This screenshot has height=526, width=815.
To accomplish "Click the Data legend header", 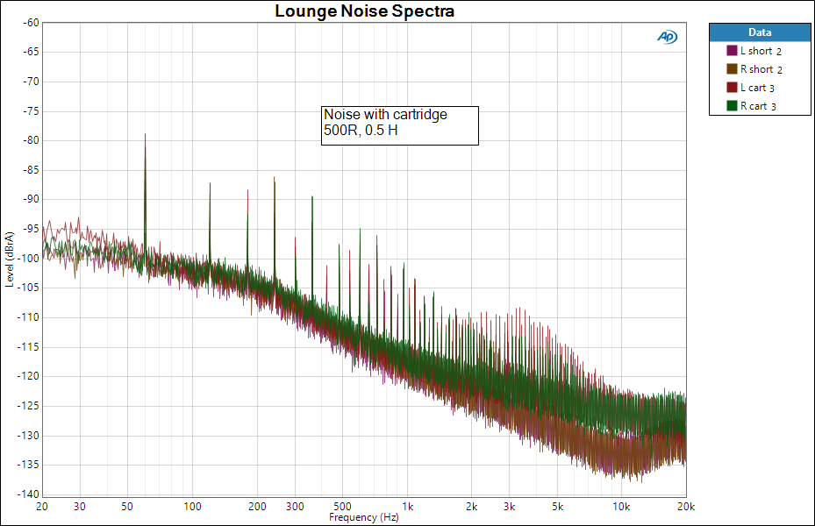I will pos(760,32).
